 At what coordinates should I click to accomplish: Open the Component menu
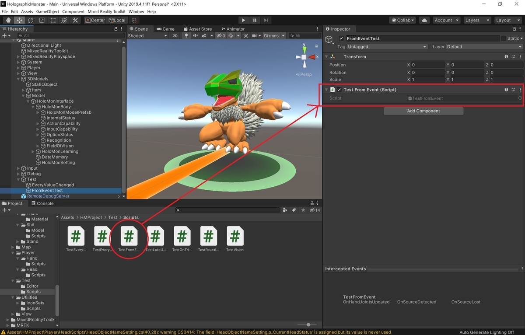(73, 11)
